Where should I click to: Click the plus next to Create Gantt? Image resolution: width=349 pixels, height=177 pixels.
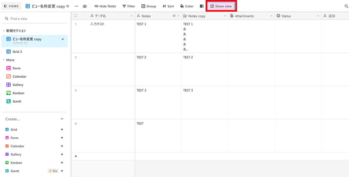62,171
